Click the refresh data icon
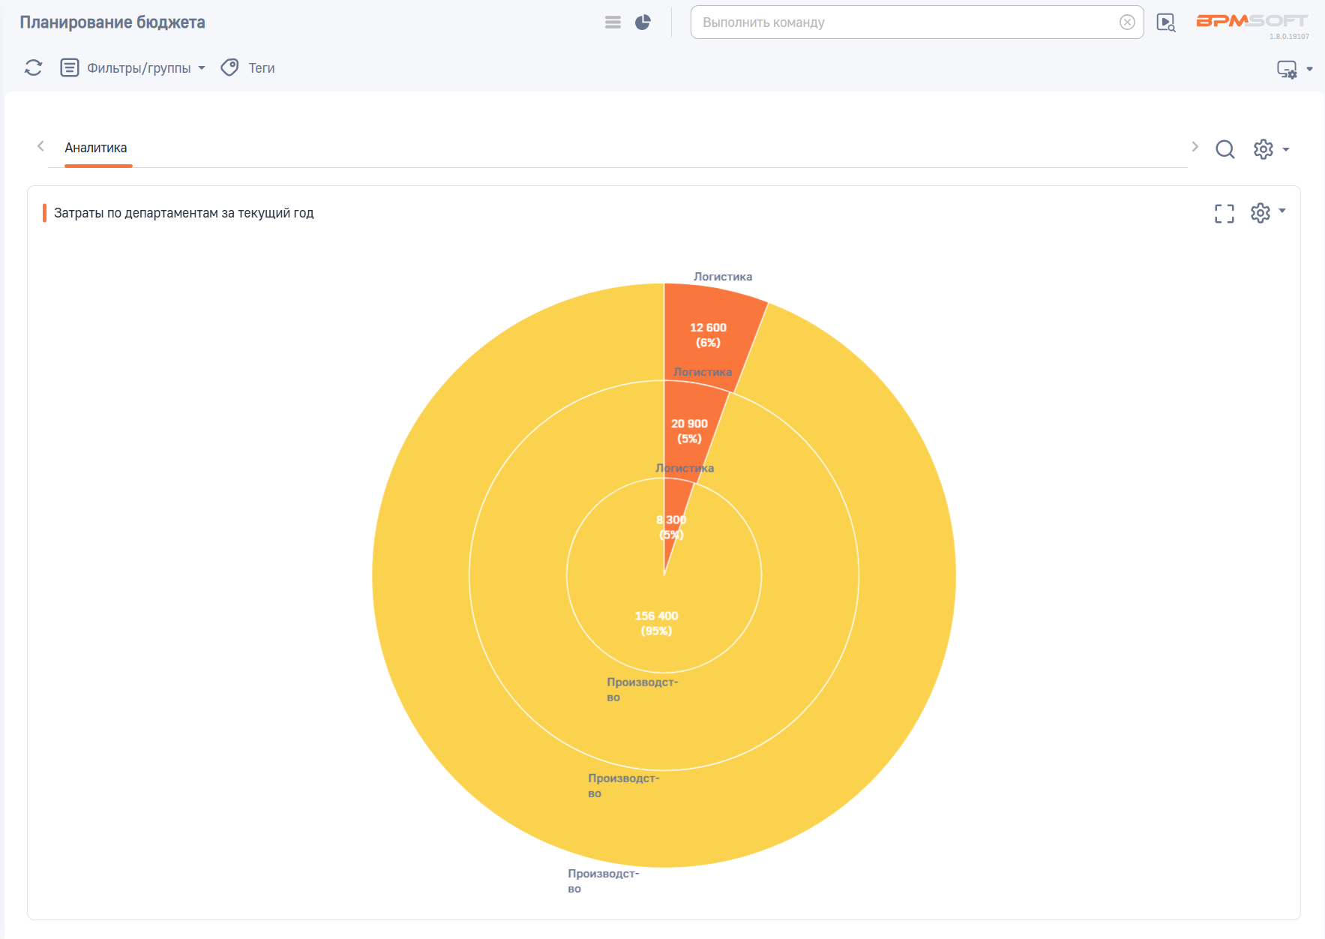 click(33, 68)
